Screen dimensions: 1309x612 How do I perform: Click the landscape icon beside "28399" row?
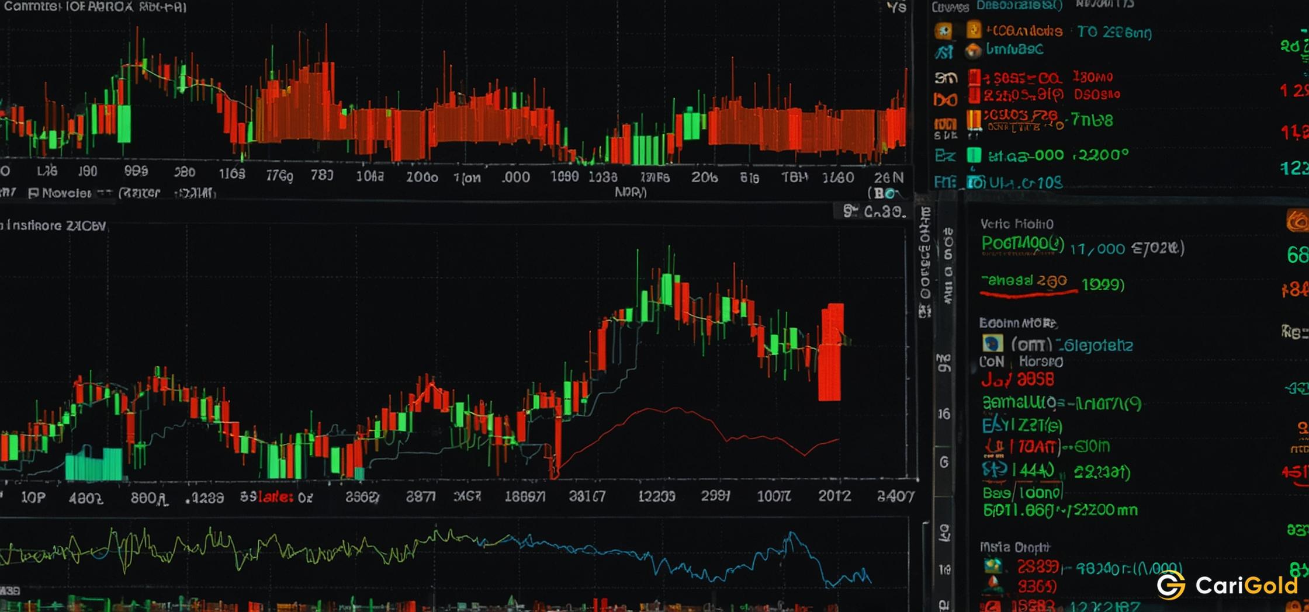(x=993, y=566)
